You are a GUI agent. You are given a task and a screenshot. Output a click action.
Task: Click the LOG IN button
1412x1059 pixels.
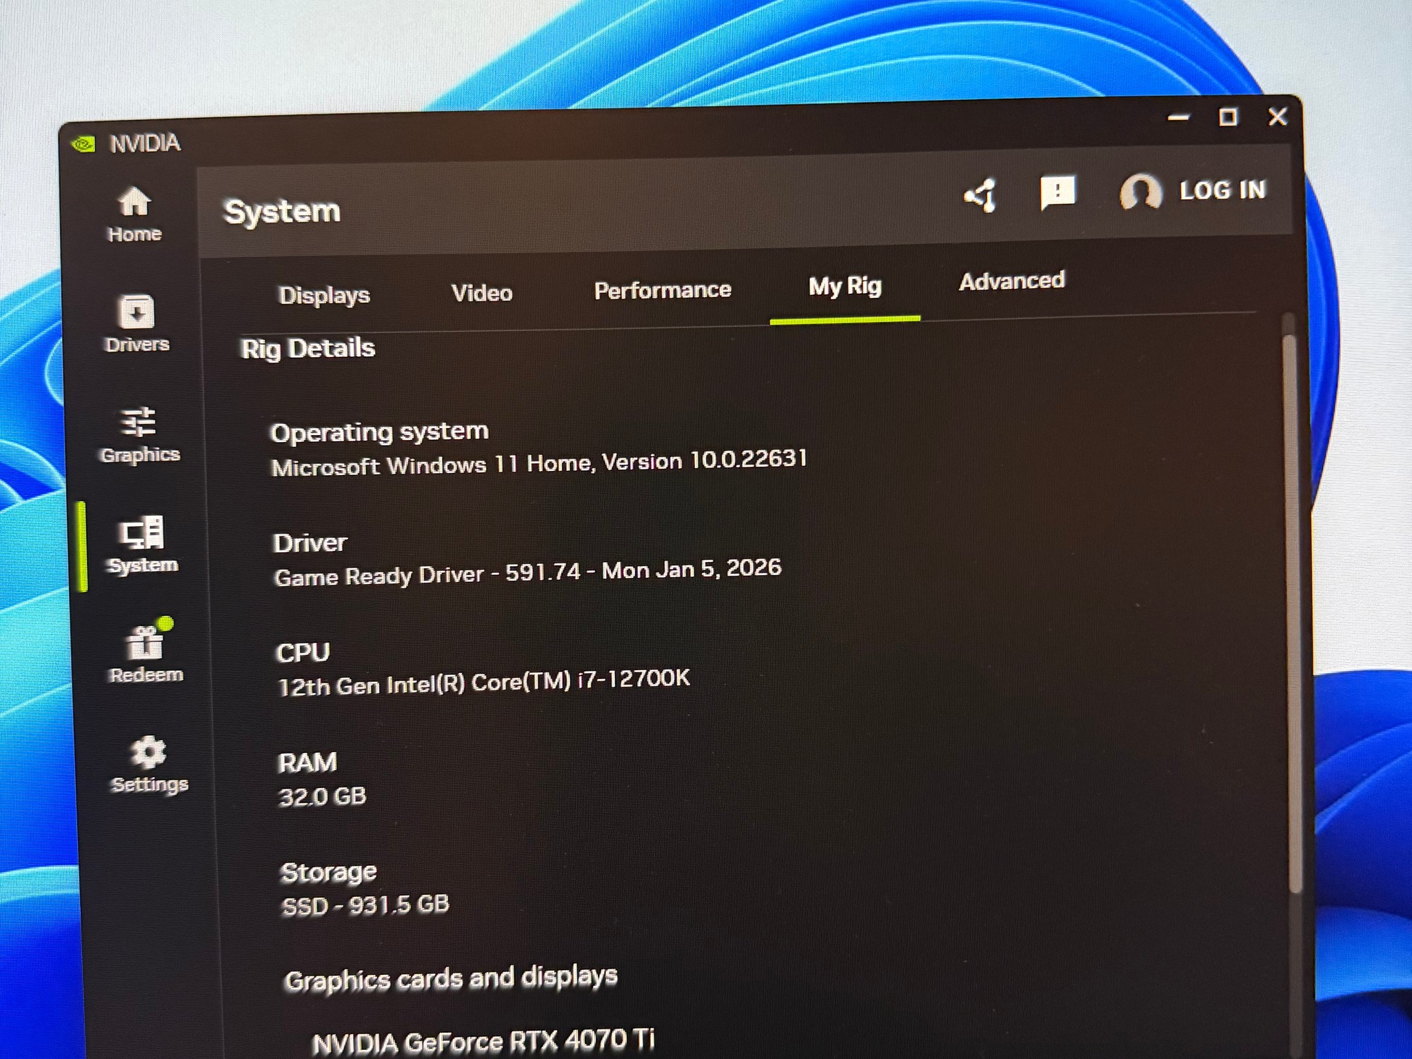(x=1222, y=190)
